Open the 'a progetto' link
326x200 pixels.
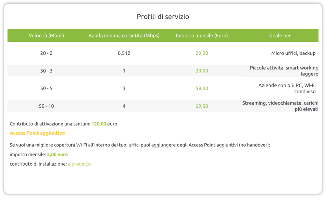(x=79, y=164)
